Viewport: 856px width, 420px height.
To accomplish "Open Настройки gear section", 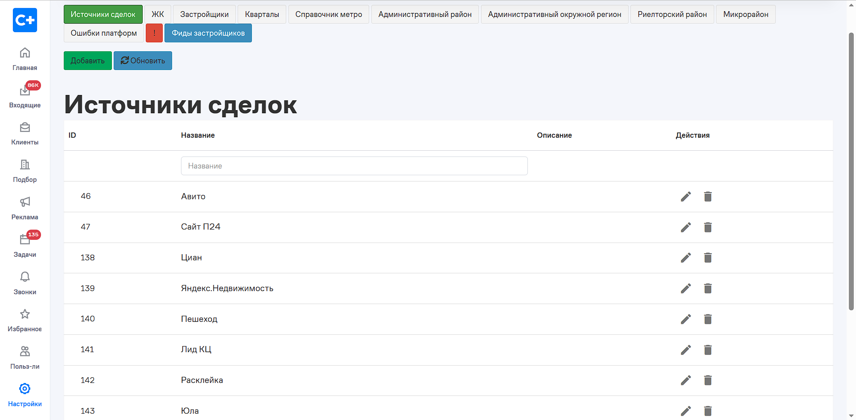I will point(25,395).
